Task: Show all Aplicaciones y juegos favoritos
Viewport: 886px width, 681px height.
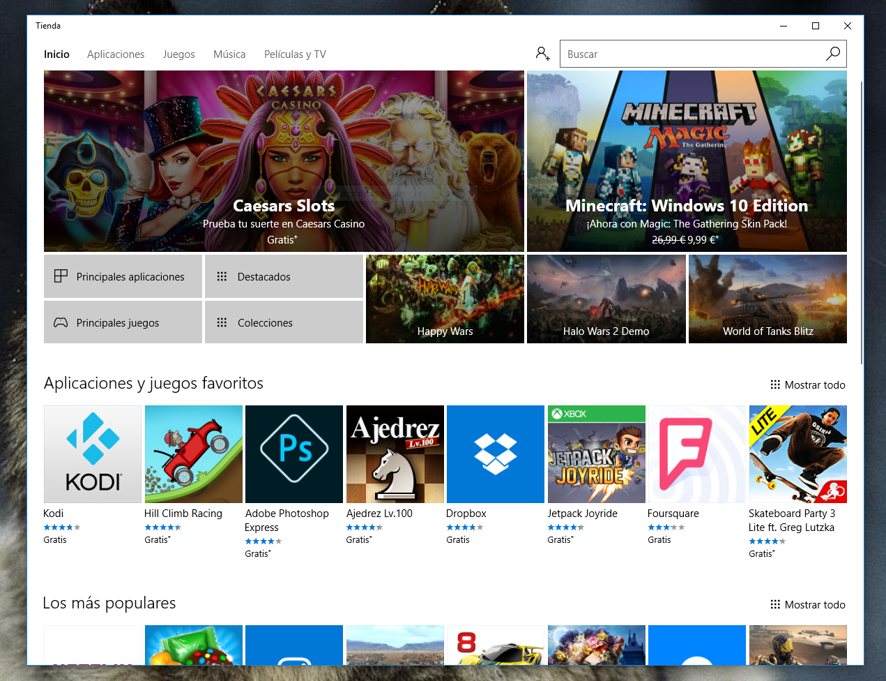Action: coord(808,385)
